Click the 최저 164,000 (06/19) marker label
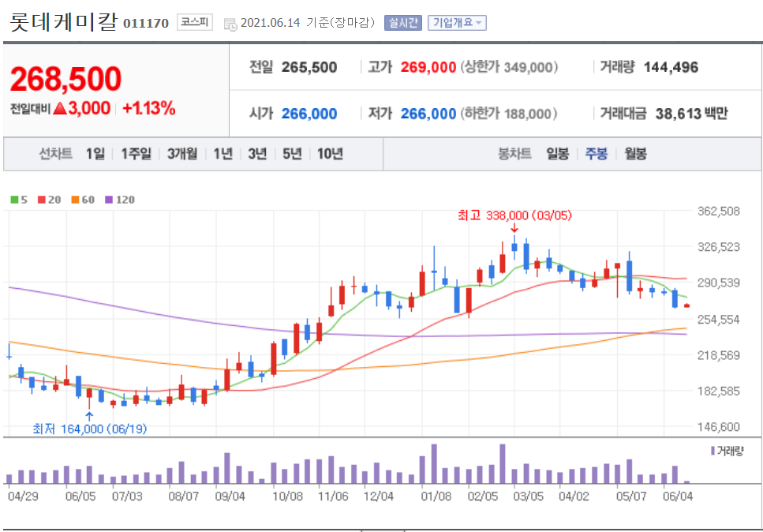This screenshot has height=532, width=763. pyautogui.click(x=89, y=429)
